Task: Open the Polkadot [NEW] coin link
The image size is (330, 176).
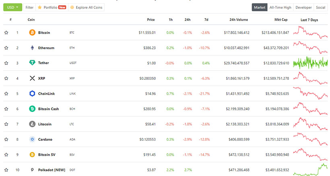Action: coord(52,170)
